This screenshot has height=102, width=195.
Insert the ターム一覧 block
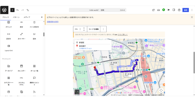[34, 68]
